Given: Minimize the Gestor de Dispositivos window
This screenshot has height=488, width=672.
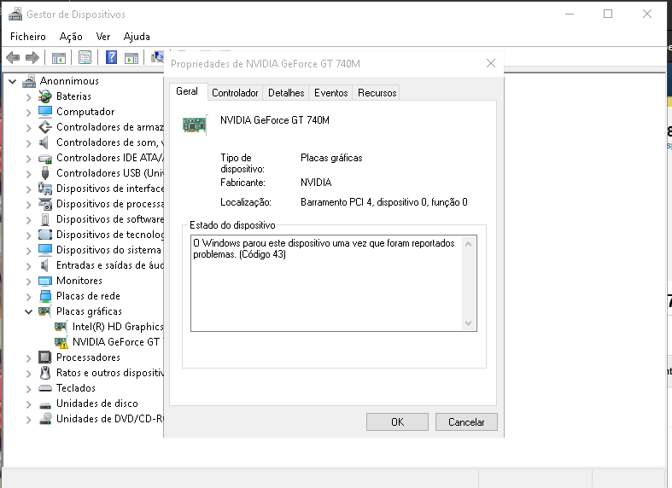Looking at the screenshot, I should tap(570, 15).
